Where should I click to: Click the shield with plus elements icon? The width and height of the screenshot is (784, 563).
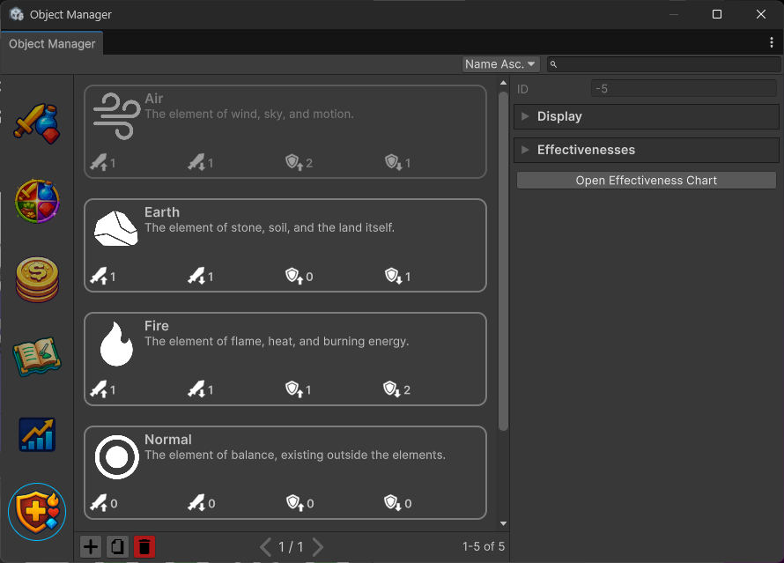[37, 511]
